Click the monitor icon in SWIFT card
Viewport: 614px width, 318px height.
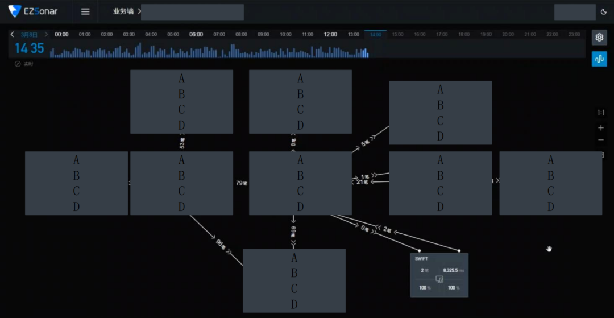[439, 279]
